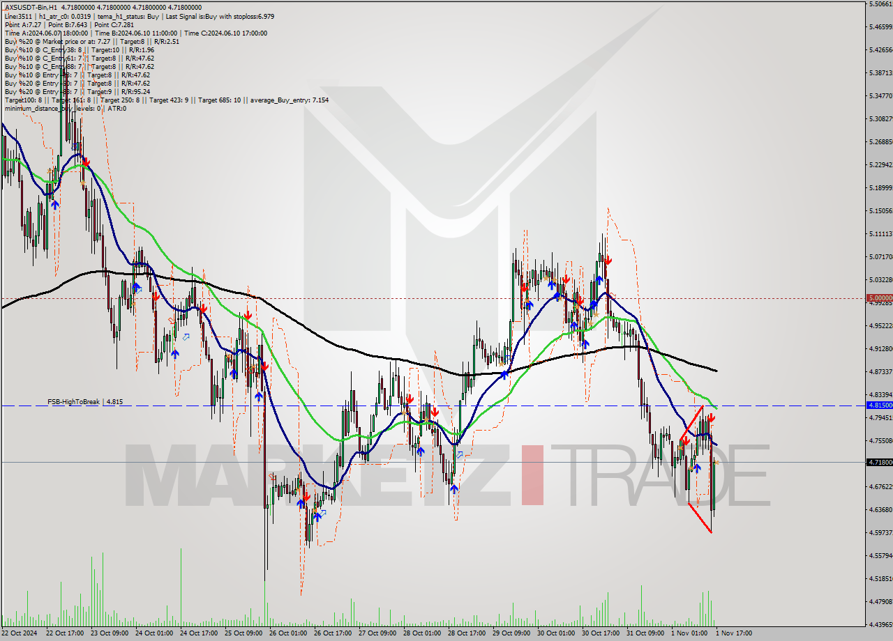Click the 5.1899 price axis label
This screenshot has width=893, height=641.
(x=880, y=187)
